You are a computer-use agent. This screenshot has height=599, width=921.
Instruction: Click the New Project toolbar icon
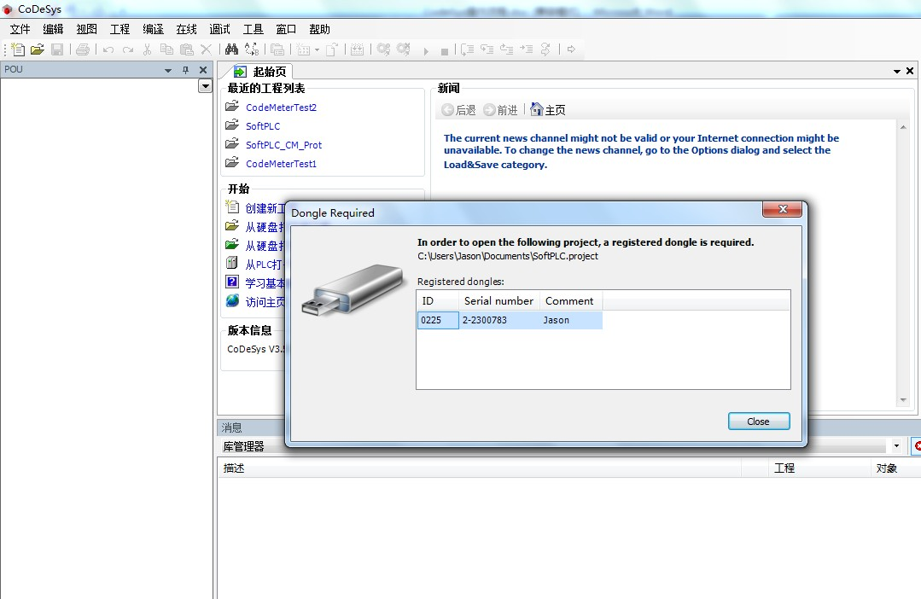pos(18,49)
